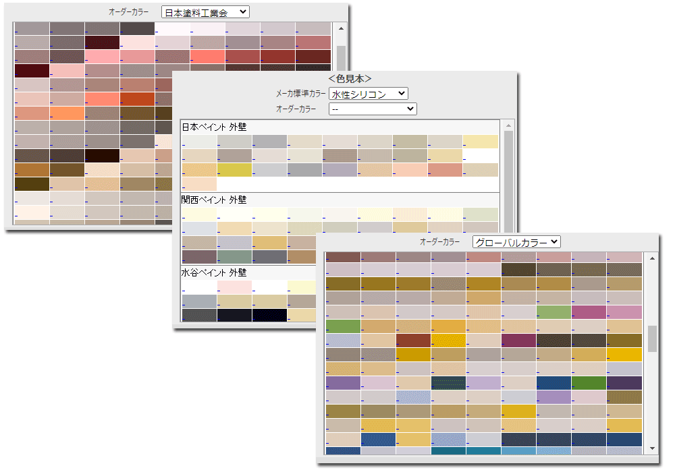The width and height of the screenshot is (675, 472).
Task: Pick the dark green swatch in グローバルカラー window
Action: pyautogui.click(x=589, y=383)
